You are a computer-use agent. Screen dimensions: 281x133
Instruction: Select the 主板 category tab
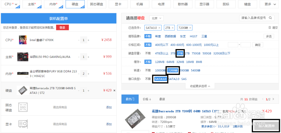click(32, 4)
